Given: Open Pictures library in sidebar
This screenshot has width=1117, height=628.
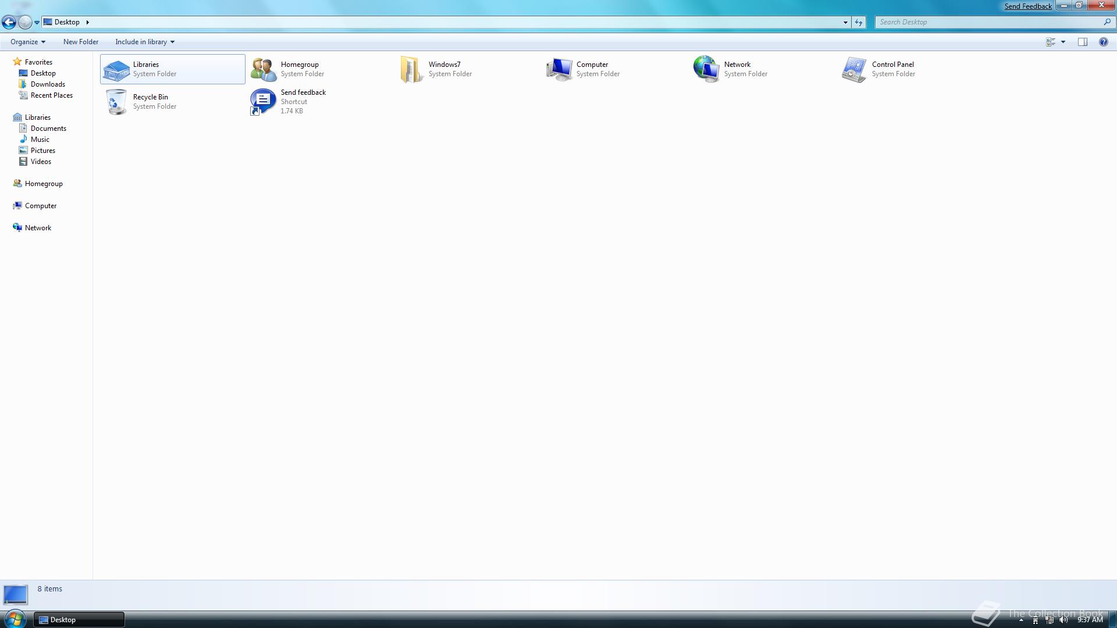Looking at the screenshot, I should point(43,151).
